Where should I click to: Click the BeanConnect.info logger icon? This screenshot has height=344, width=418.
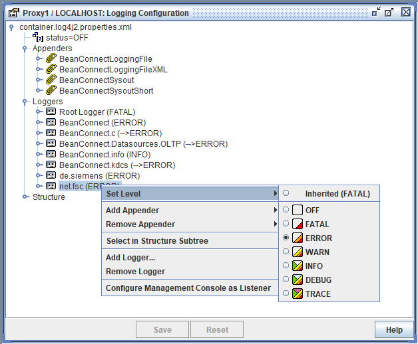[x=51, y=155]
